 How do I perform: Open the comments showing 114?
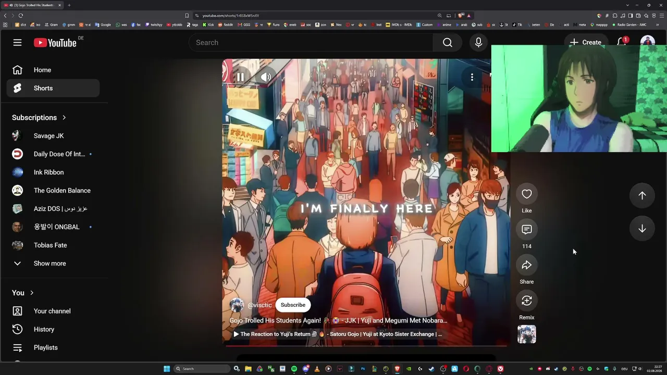[x=527, y=230]
